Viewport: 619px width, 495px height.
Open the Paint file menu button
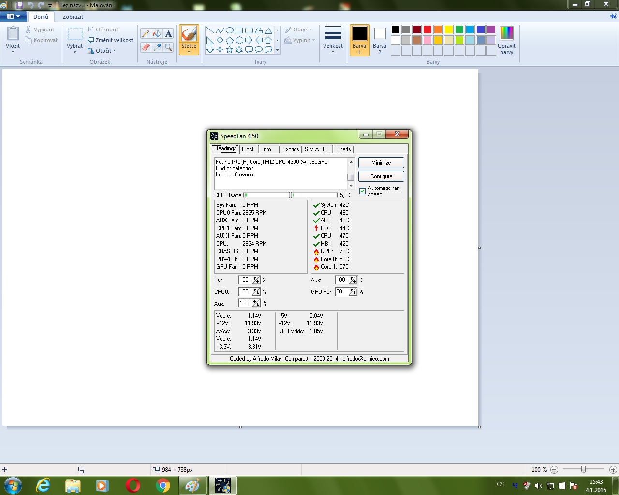[x=13, y=16]
